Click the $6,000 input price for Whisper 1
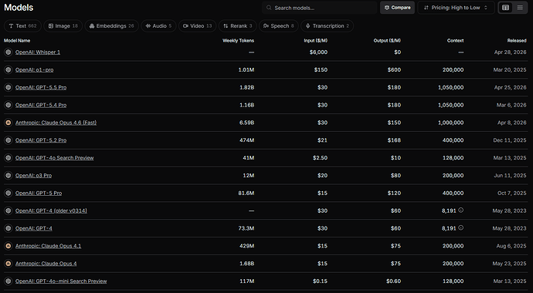This screenshot has width=533, height=293. click(318, 52)
